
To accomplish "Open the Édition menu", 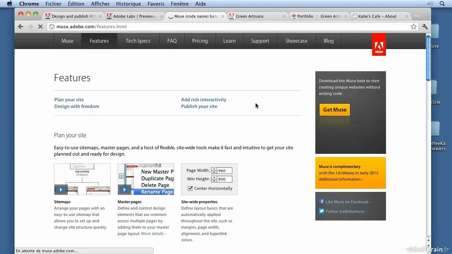I will (76, 4).
